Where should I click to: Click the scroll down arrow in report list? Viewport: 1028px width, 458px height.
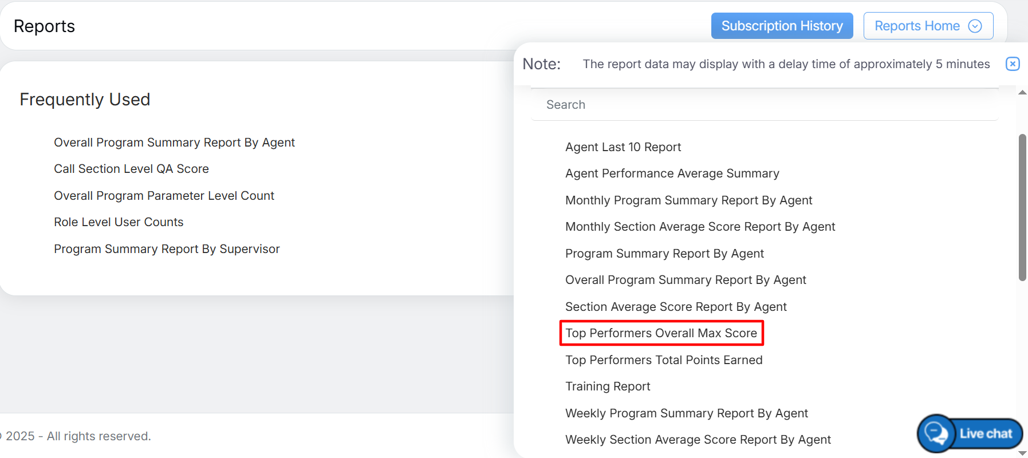pyautogui.click(x=1022, y=453)
